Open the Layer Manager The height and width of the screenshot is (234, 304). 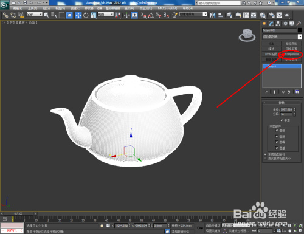tap(229, 15)
